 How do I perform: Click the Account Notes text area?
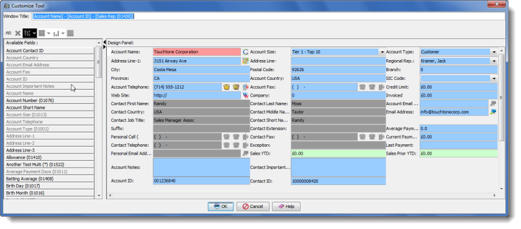point(201,167)
